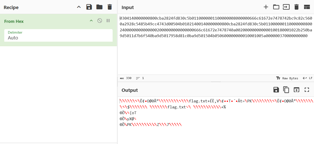314x144 pixels.
Task: Collapse the Recipe panel
Action: coord(79,7)
